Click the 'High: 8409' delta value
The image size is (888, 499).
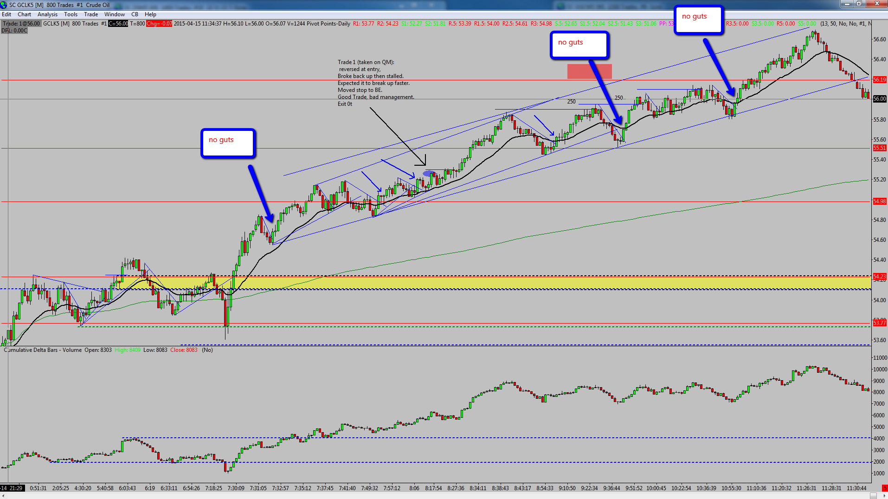(128, 350)
